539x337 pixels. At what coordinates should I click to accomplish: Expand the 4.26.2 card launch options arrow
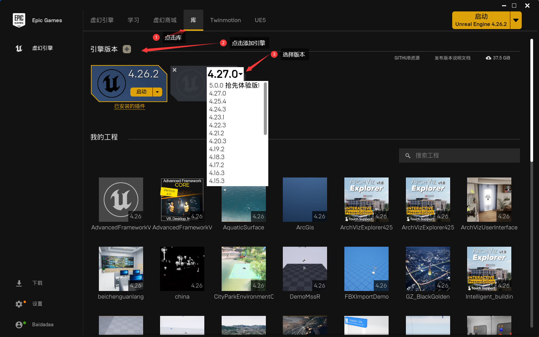click(157, 92)
